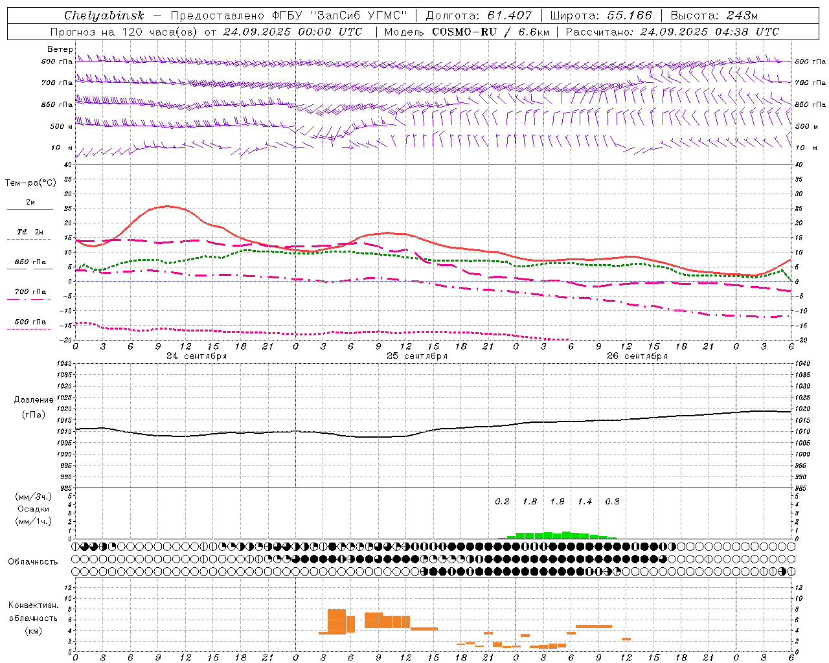Click the '24 сентября' date label
829x663 pixels.
pyautogui.click(x=197, y=356)
